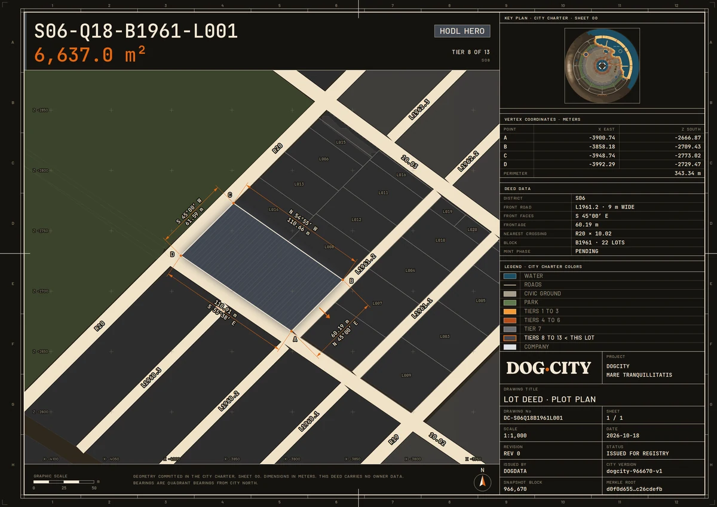Viewport: 717px width, 507px height.
Task: Click the TIER 8 OF 13 label
Action: tap(471, 53)
